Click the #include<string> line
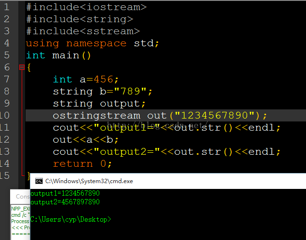This screenshot has width=306, height=240. point(80,19)
